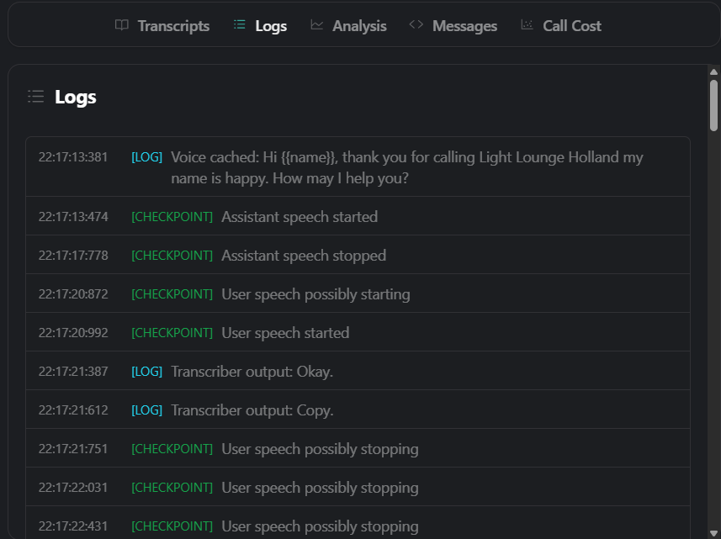This screenshot has width=721, height=539.
Task: Click the Analysis chart icon
Action: (316, 25)
